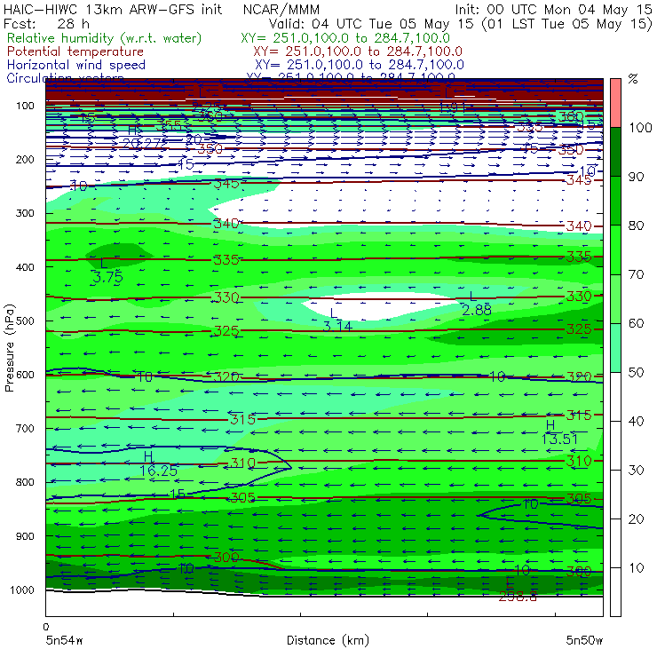Screen dimensions: 657x657
Task: Click the '300' pressure axis label
Action: point(25,213)
